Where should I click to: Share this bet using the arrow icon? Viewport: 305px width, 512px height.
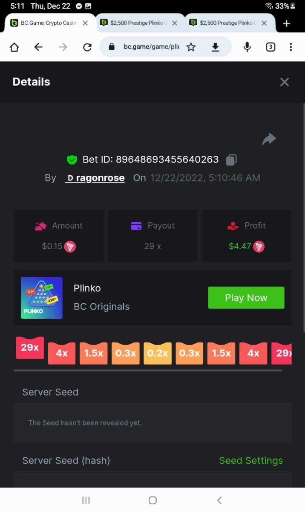269,139
